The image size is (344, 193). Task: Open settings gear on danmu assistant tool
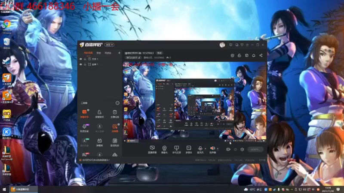pos(88,110)
